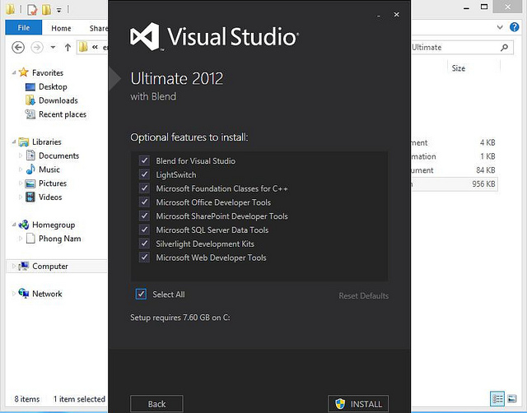Uncheck the LightSwitch feature

[x=144, y=174]
